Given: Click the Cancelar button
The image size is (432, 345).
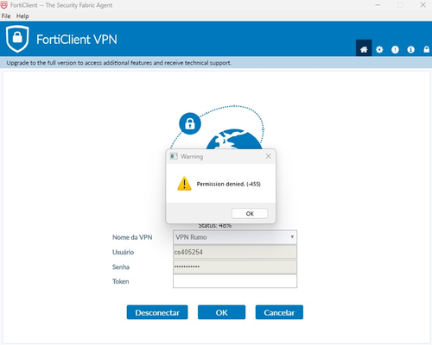Looking at the screenshot, I should pos(279,312).
